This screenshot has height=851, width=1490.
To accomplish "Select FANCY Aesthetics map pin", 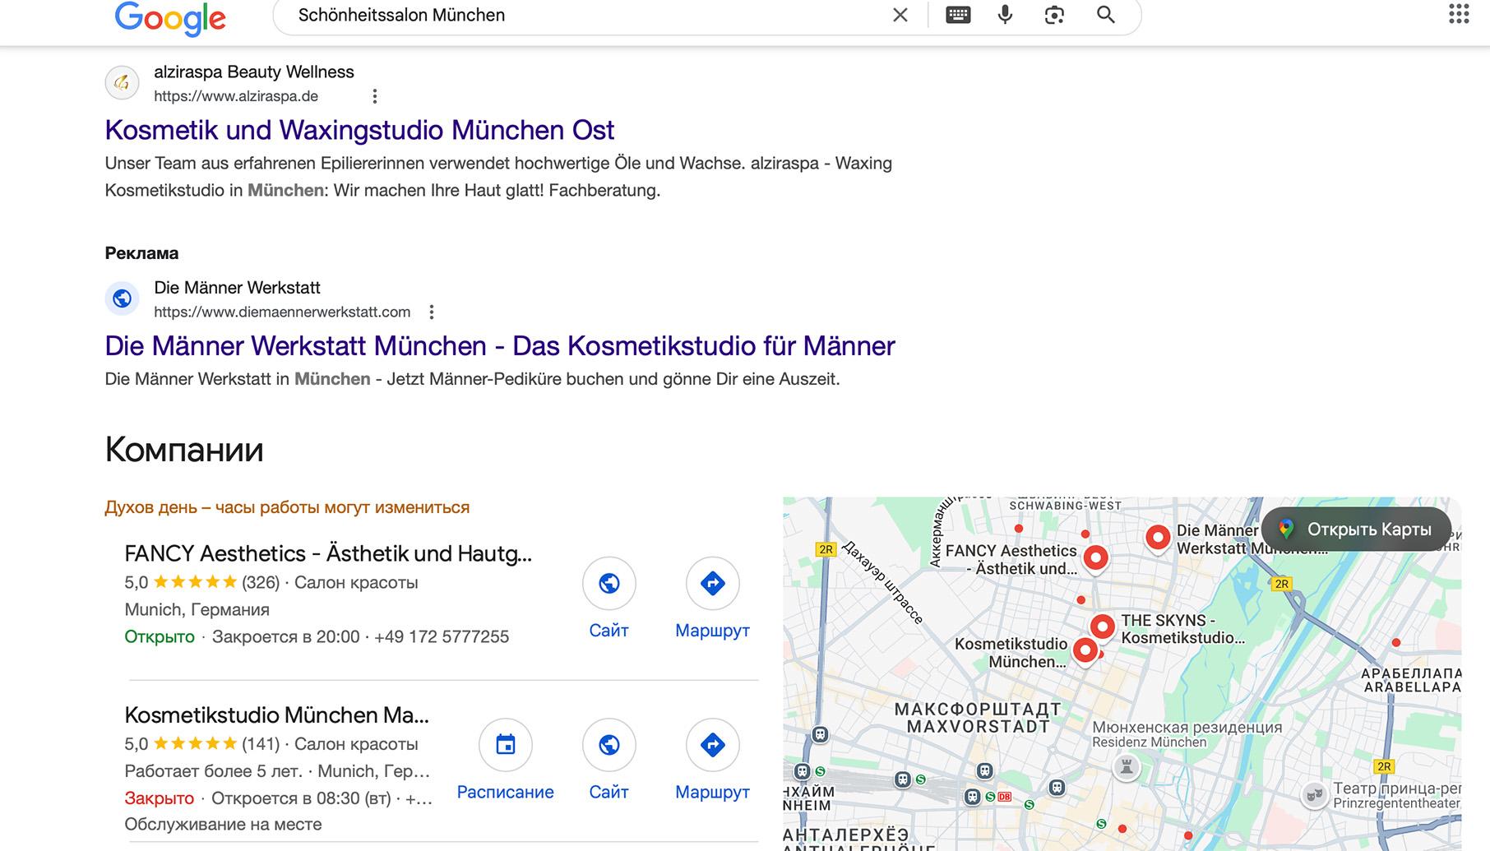I will click(1095, 559).
